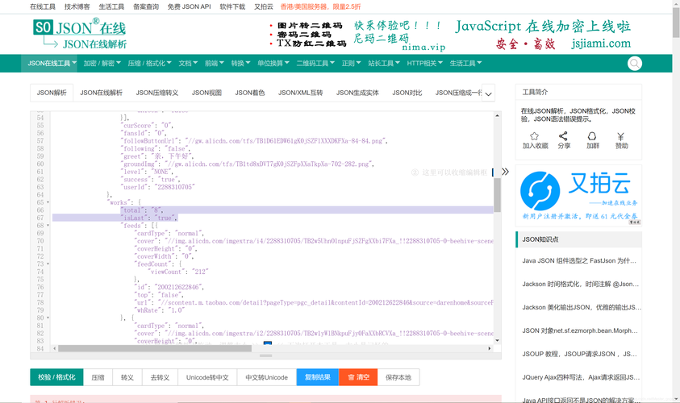Open the HTTP相关 dropdown menu
The width and height of the screenshot is (680, 403).
click(424, 63)
